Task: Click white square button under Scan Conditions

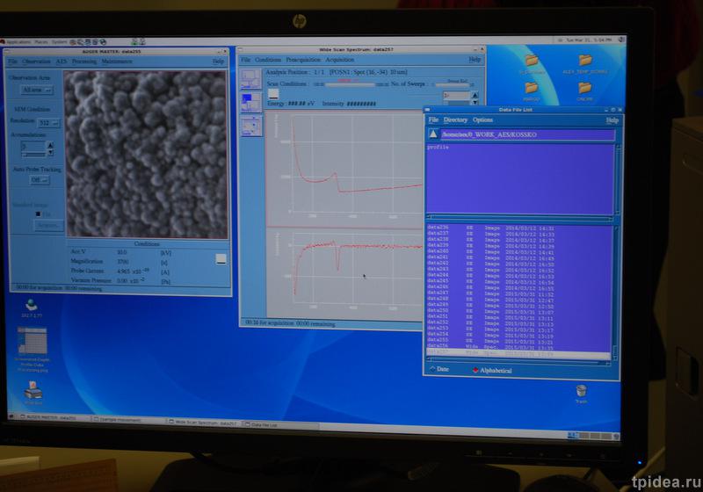Action: tap(273, 94)
